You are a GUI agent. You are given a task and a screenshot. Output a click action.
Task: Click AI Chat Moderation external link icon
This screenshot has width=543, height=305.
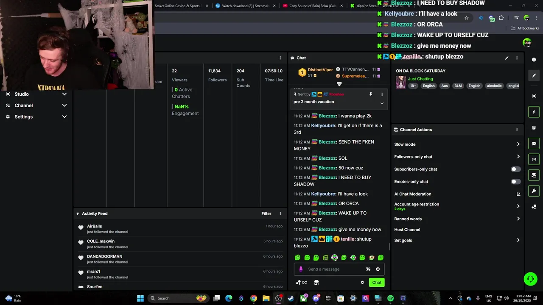(518, 194)
